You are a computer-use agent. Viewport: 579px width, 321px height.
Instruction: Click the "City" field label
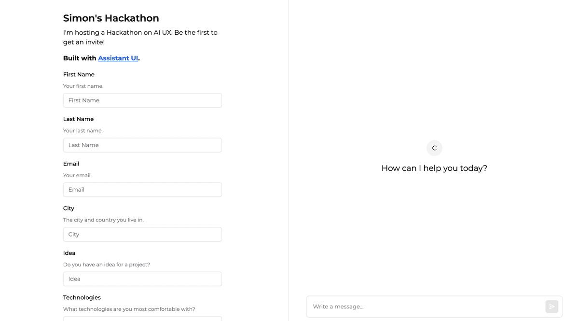69,209
